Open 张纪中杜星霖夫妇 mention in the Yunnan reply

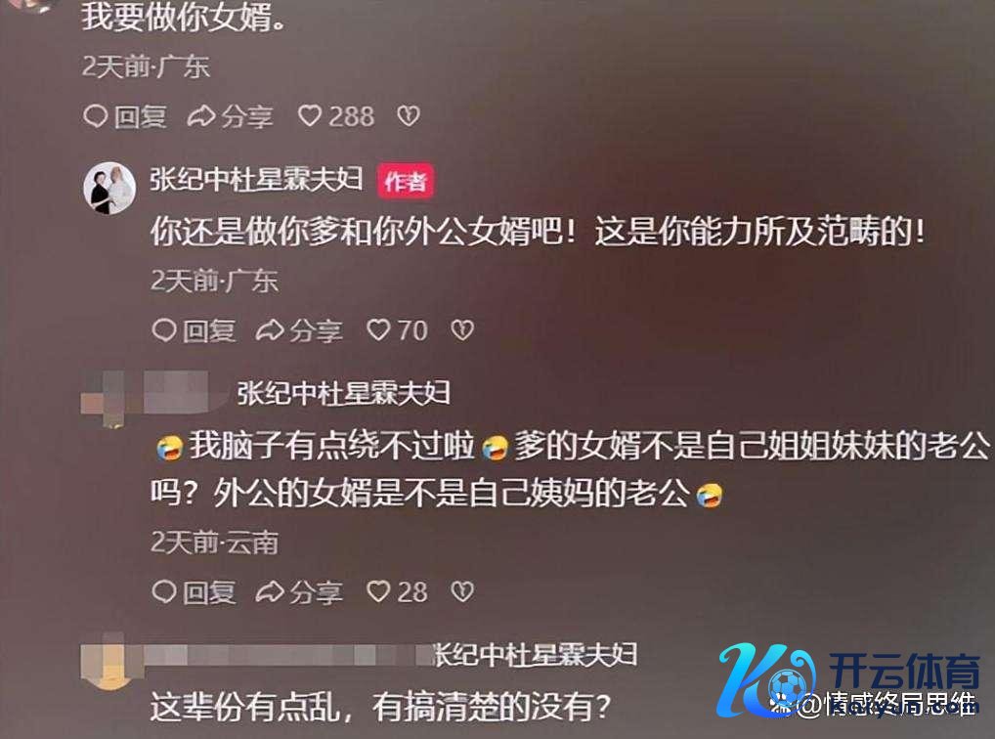[x=343, y=394]
